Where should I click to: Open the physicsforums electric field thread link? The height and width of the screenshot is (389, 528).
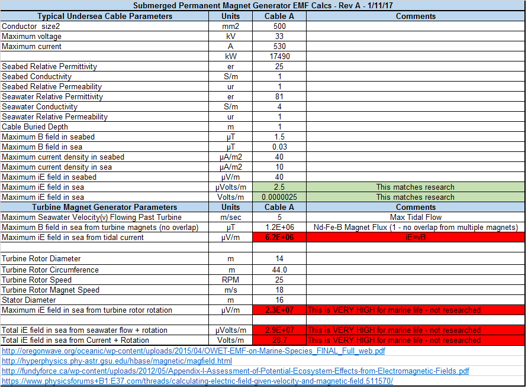click(197, 381)
